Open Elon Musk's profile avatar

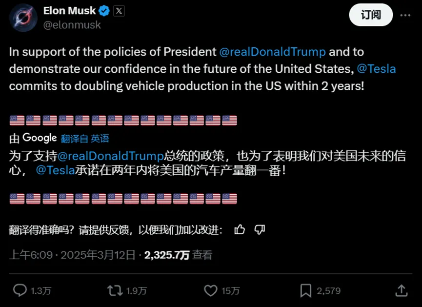[23, 18]
